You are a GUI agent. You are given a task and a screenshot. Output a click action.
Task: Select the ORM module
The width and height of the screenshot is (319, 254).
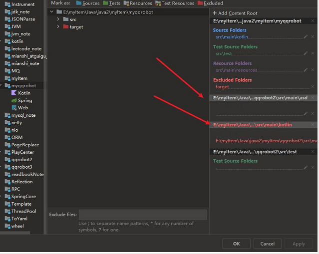click(x=13, y=137)
